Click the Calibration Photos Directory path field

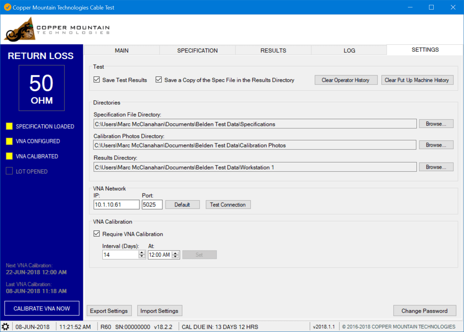255,145
